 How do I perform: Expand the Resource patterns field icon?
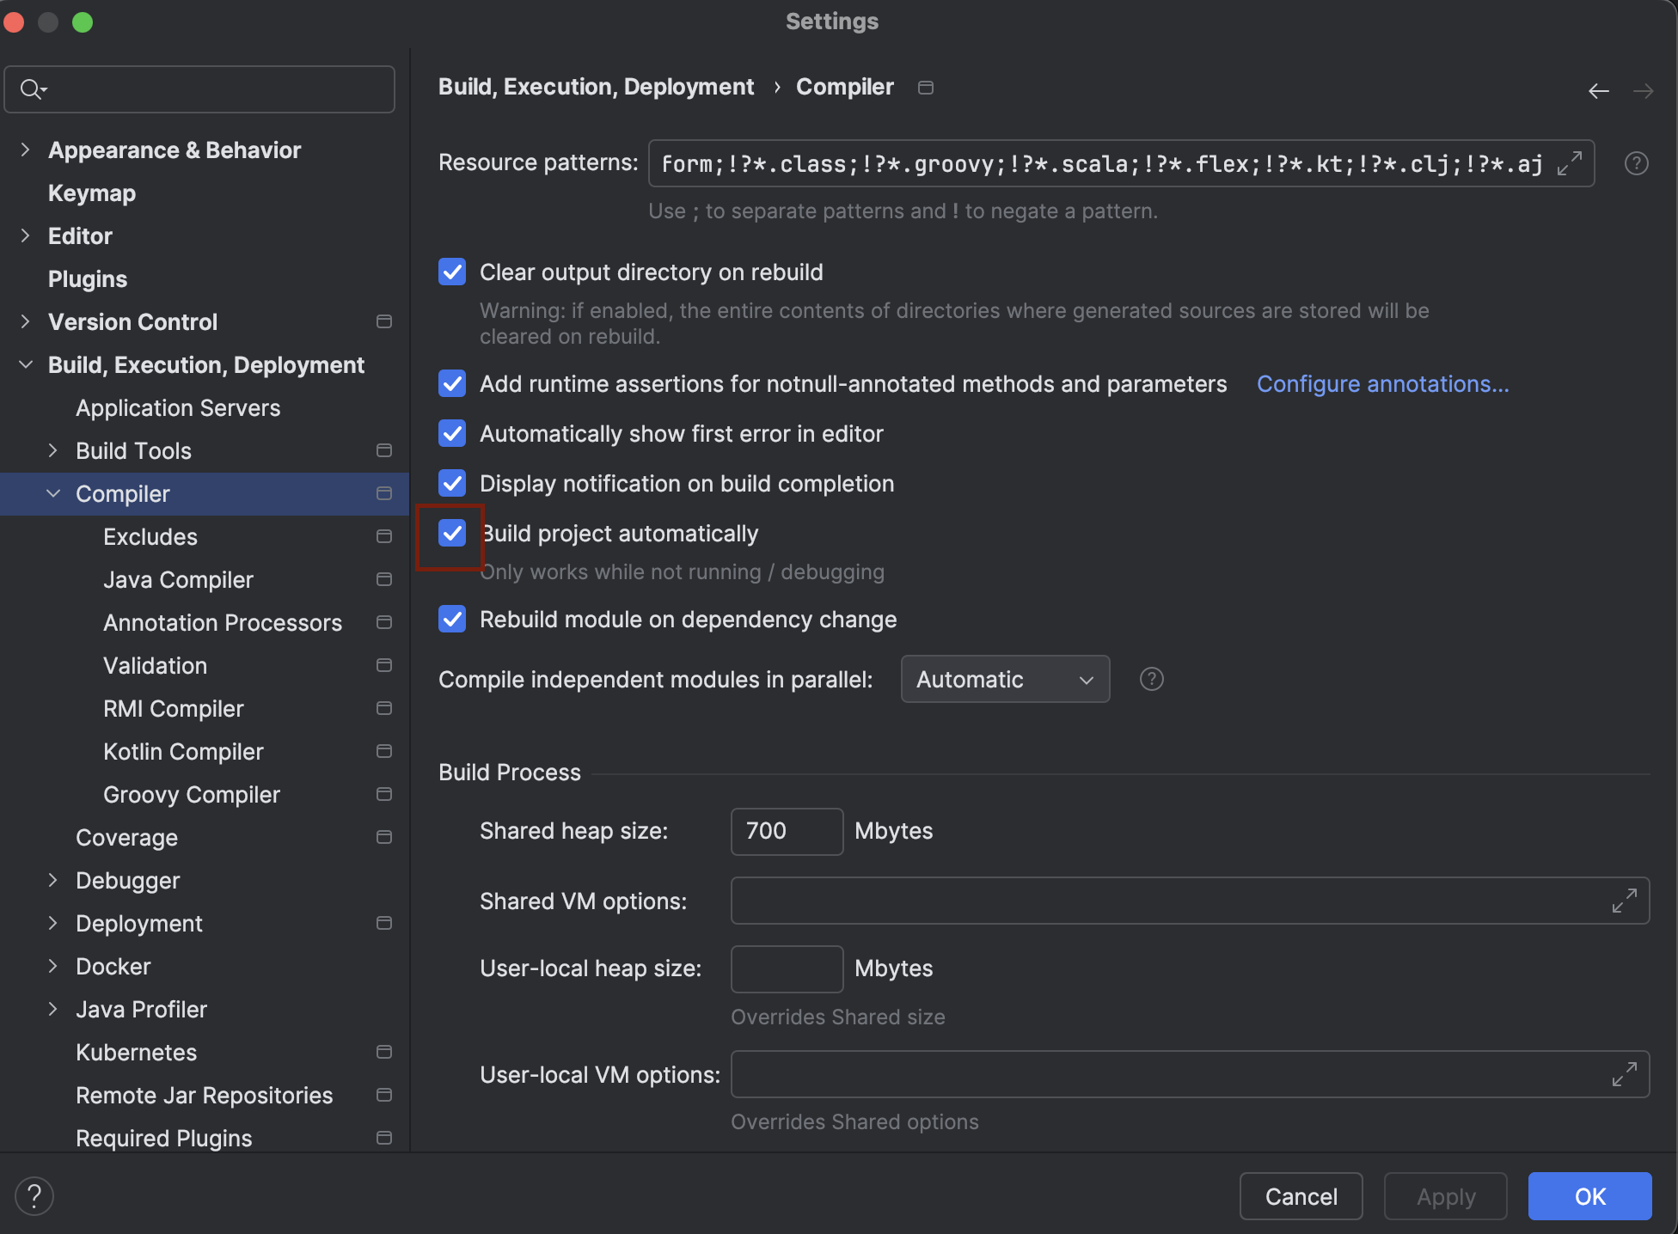click(x=1569, y=163)
